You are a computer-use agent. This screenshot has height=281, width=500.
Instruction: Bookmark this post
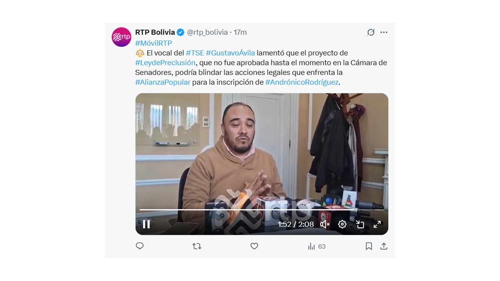point(369,246)
